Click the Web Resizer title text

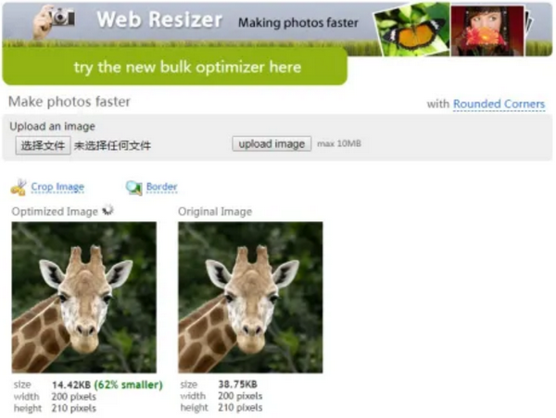(x=159, y=19)
